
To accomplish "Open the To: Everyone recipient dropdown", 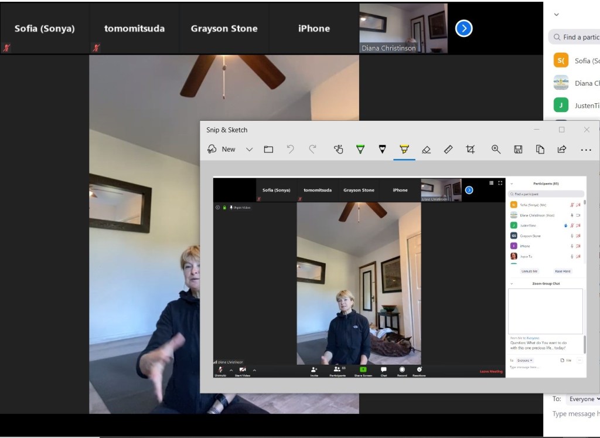I will [584, 399].
